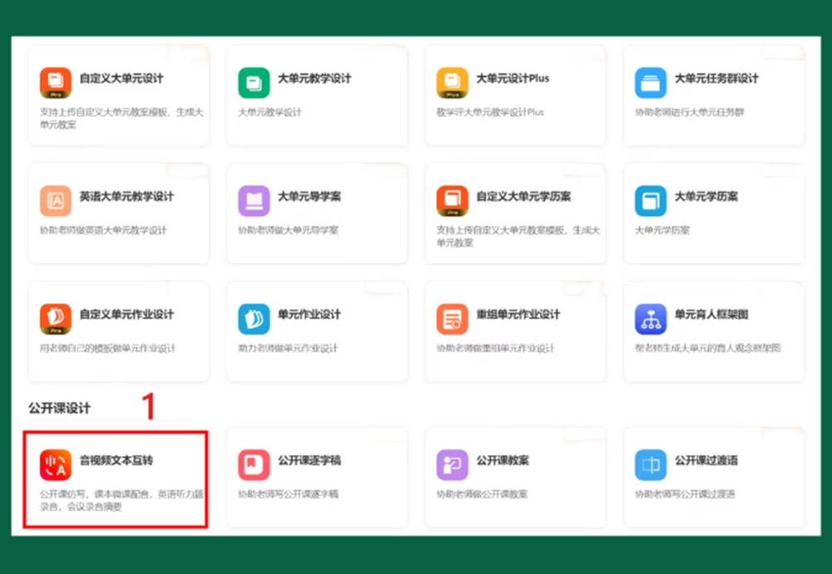The height and width of the screenshot is (574, 832).
Task: Open the 大单元学历案 card title
Action: tap(706, 196)
